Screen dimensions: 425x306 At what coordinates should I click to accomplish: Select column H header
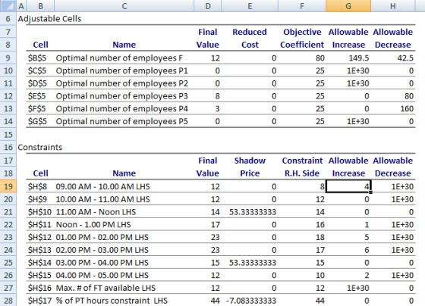click(x=393, y=6)
